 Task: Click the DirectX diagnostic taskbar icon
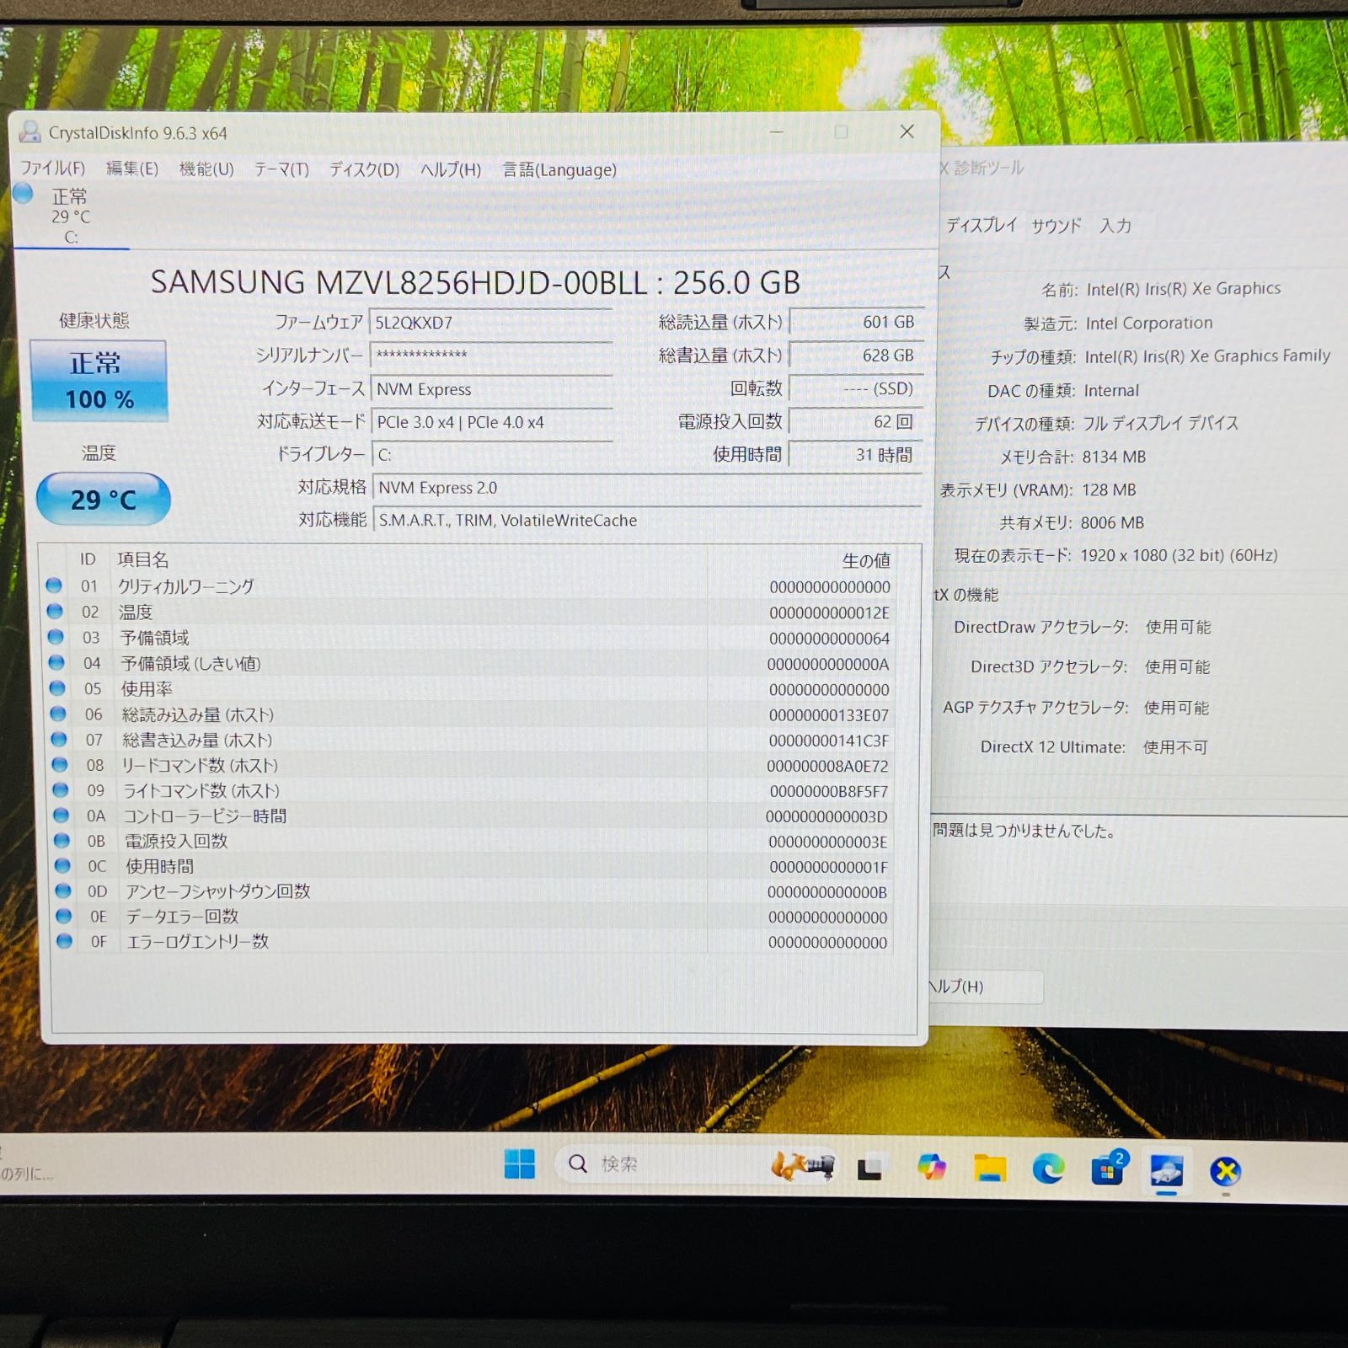(1226, 1172)
